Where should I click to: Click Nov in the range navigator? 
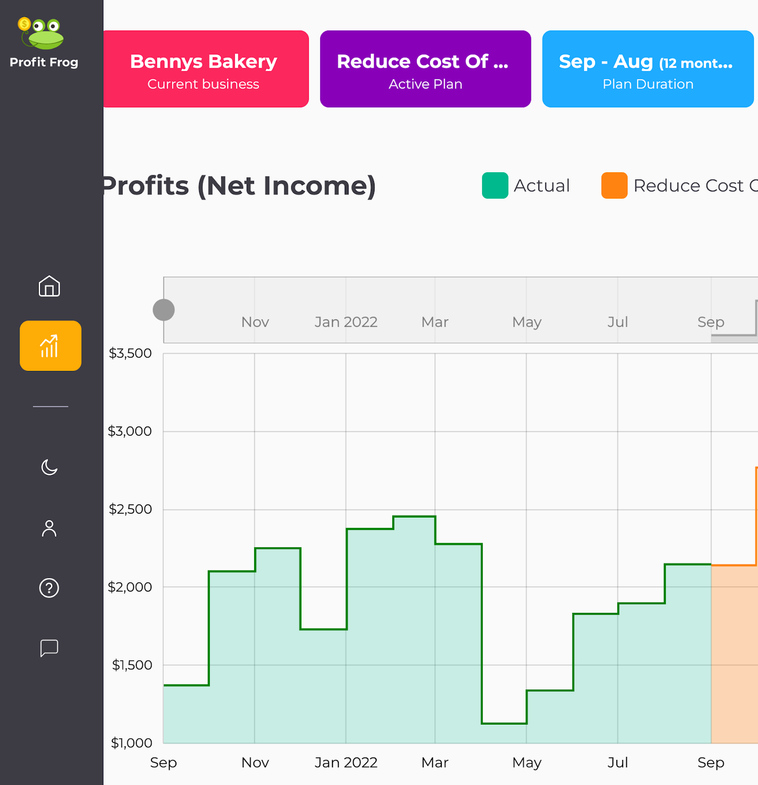tap(255, 322)
